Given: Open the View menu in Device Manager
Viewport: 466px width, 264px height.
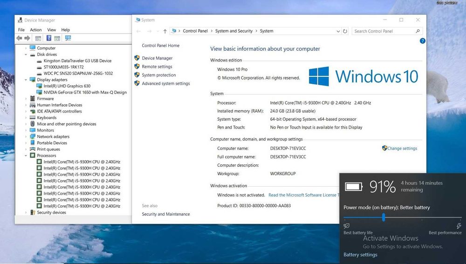Looking at the screenshot, I should tap(51, 30).
